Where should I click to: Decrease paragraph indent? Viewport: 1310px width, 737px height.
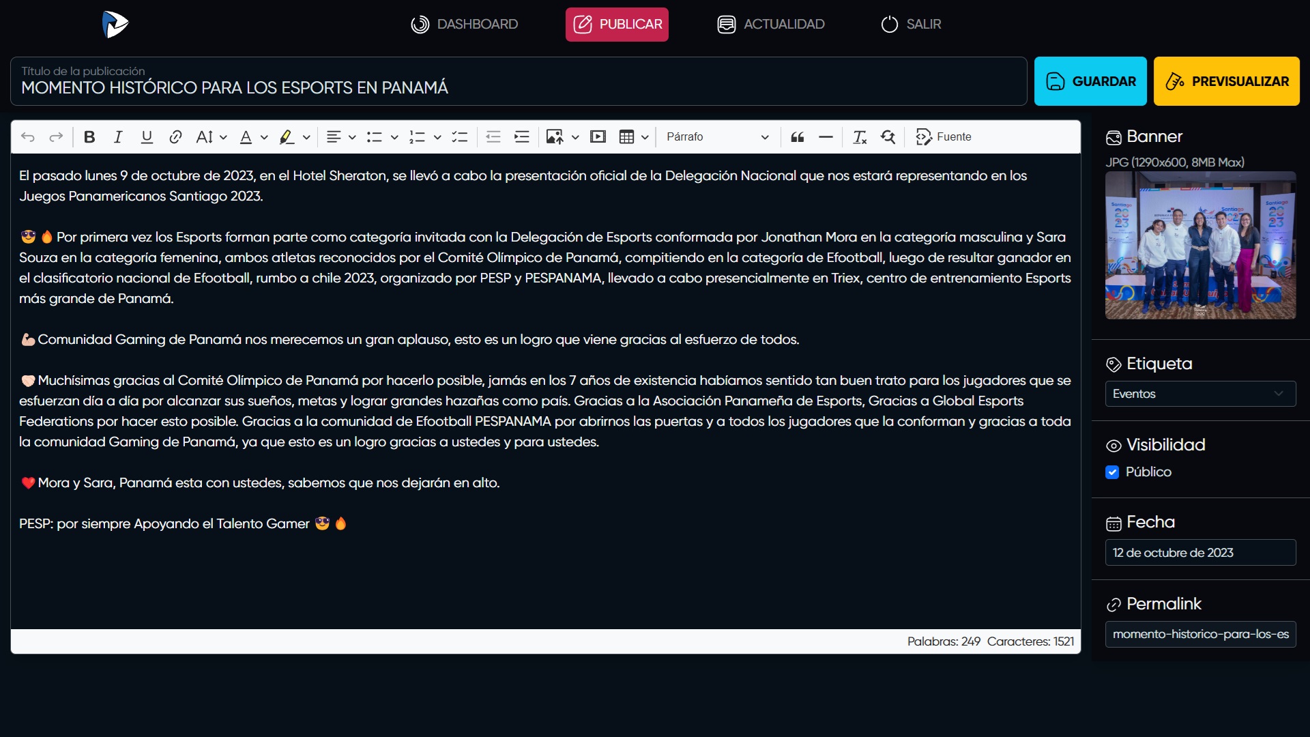pos(493,137)
